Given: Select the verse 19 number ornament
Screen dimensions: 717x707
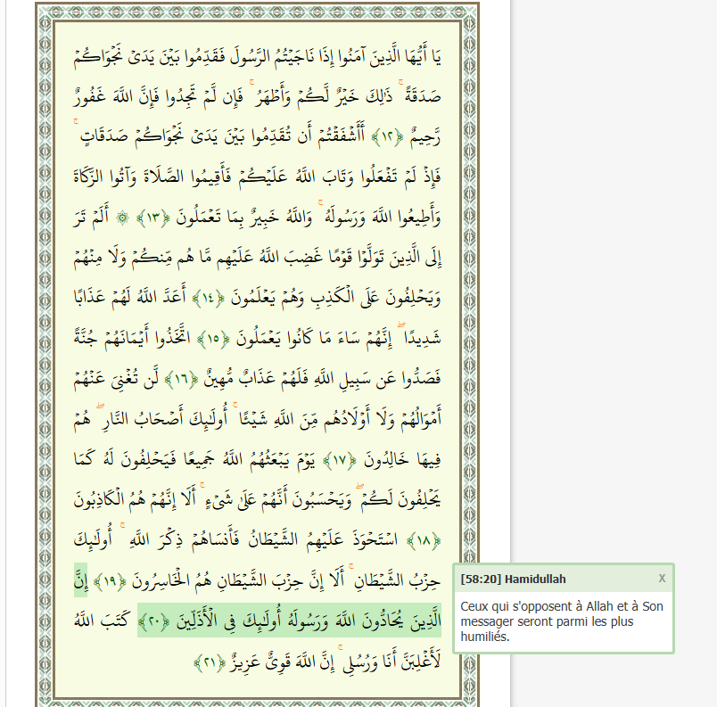Looking at the screenshot, I should click(107, 582).
